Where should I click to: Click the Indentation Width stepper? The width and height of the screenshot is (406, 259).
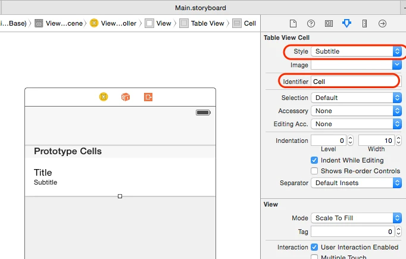coord(398,141)
